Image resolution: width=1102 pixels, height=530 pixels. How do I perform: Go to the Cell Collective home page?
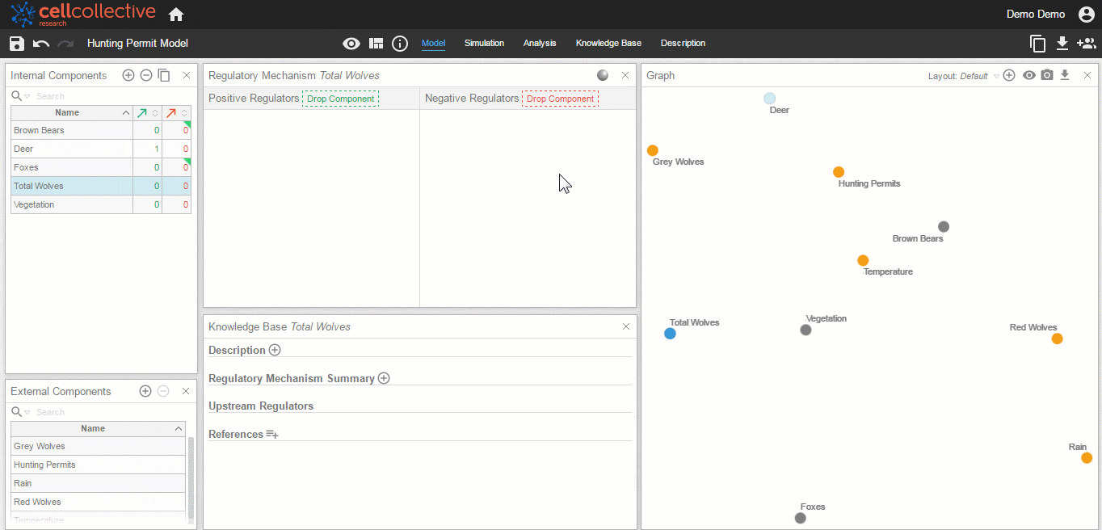coord(175,15)
